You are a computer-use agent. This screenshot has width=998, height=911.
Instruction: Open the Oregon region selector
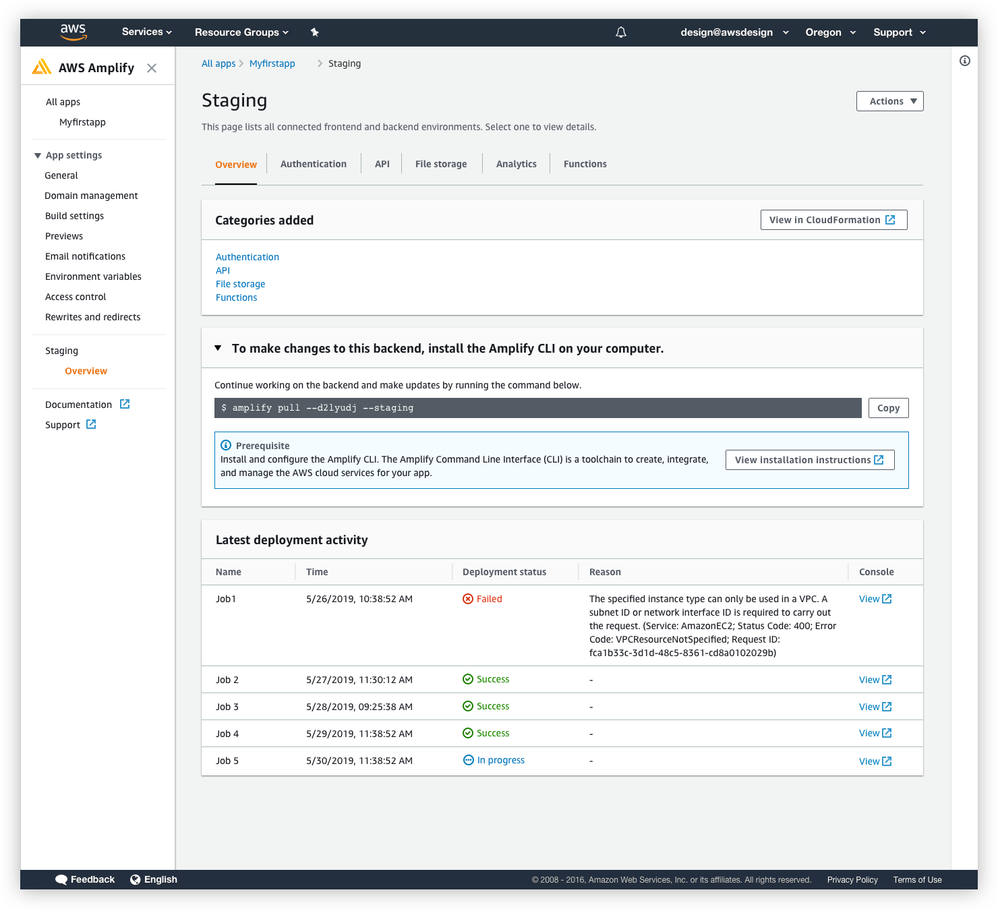click(x=831, y=32)
